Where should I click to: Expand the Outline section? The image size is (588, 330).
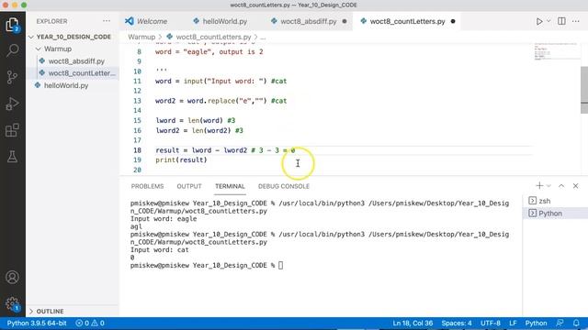tap(73, 312)
